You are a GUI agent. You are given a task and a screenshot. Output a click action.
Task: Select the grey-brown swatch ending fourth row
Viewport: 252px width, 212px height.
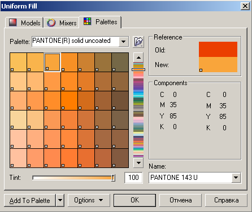point(120,120)
